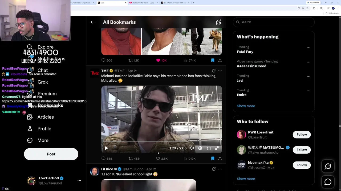Toggle picture-in-picture on TMZ video
Image resolution: width=341 pixels, height=191 pixels.
click(x=209, y=148)
